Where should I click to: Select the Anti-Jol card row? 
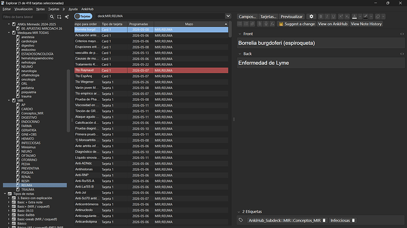click(x=152, y=193)
